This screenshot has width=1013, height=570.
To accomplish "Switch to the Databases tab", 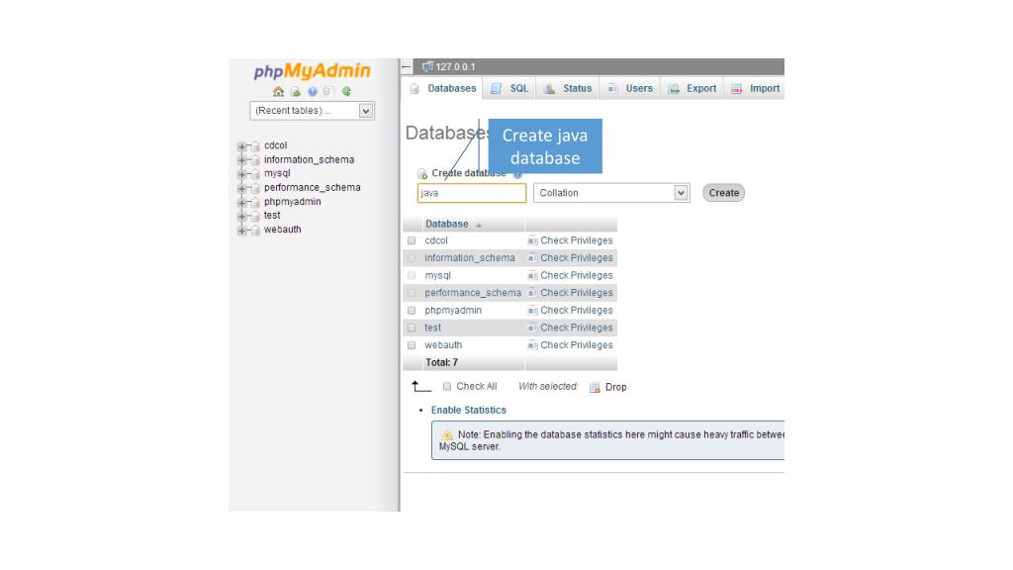I will pyautogui.click(x=442, y=88).
